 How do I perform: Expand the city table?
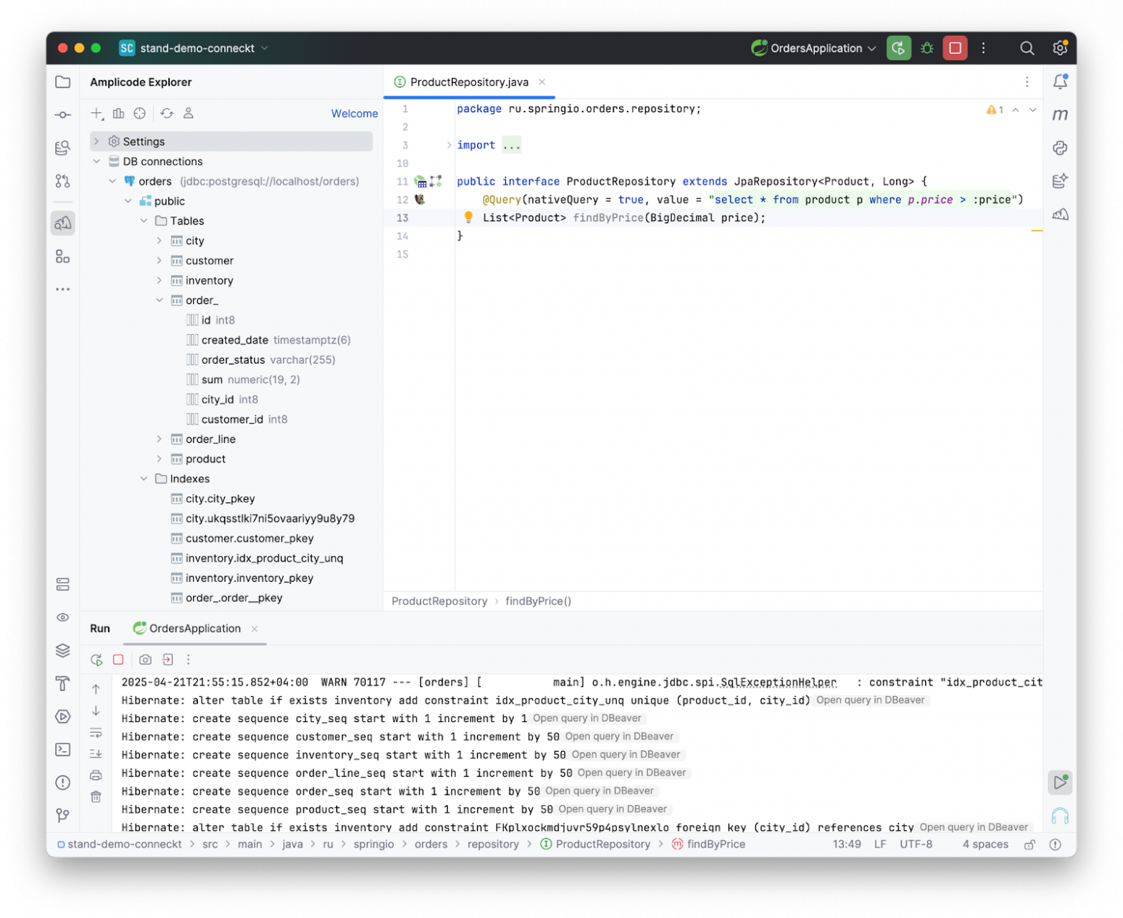pos(160,240)
